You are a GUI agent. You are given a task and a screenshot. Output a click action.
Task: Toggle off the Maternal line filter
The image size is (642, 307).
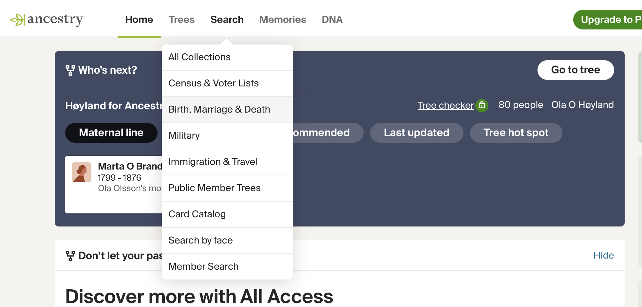pos(111,133)
